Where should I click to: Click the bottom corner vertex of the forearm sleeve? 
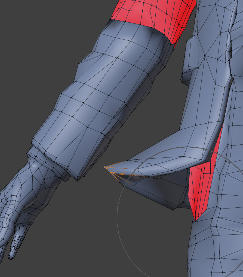click(78, 180)
